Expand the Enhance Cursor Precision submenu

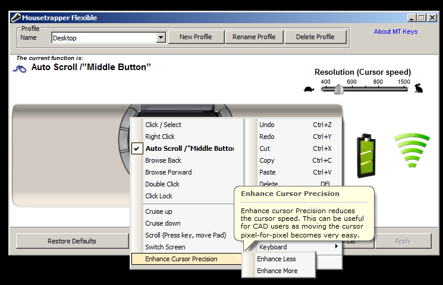[187, 259]
